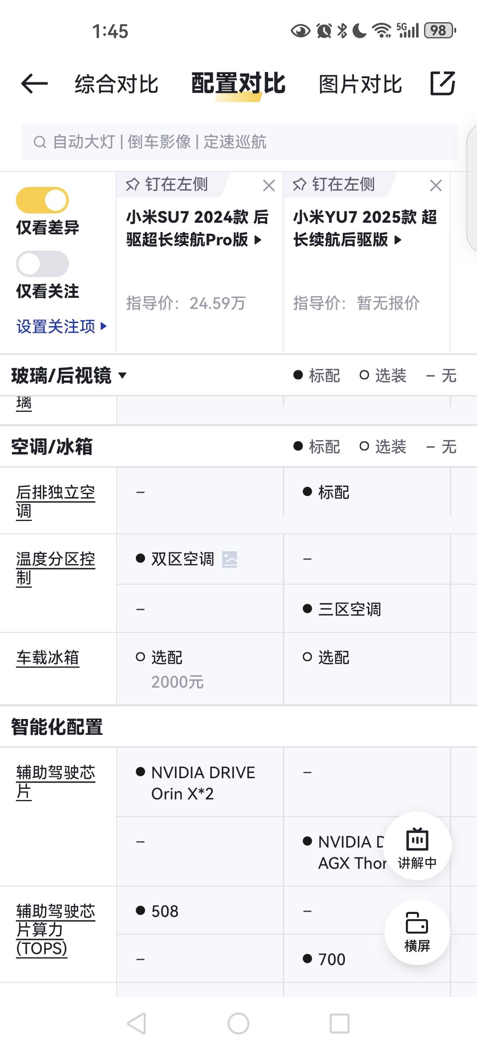Tap the back arrow icon
This screenshot has height=1050, width=477.
[34, 84]
